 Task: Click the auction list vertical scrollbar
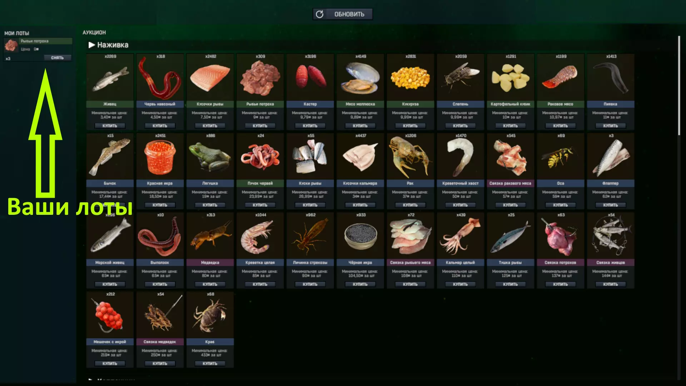(x=679, y=86)
